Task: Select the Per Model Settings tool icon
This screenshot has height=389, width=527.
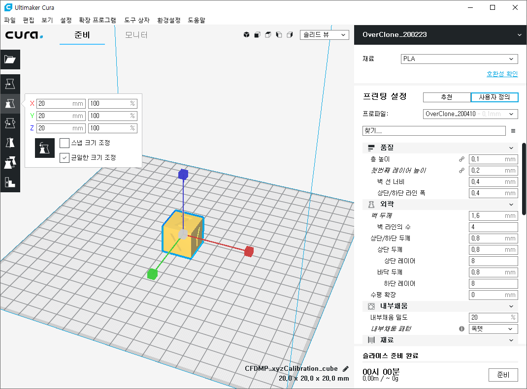Action: (x=10, y=162)
